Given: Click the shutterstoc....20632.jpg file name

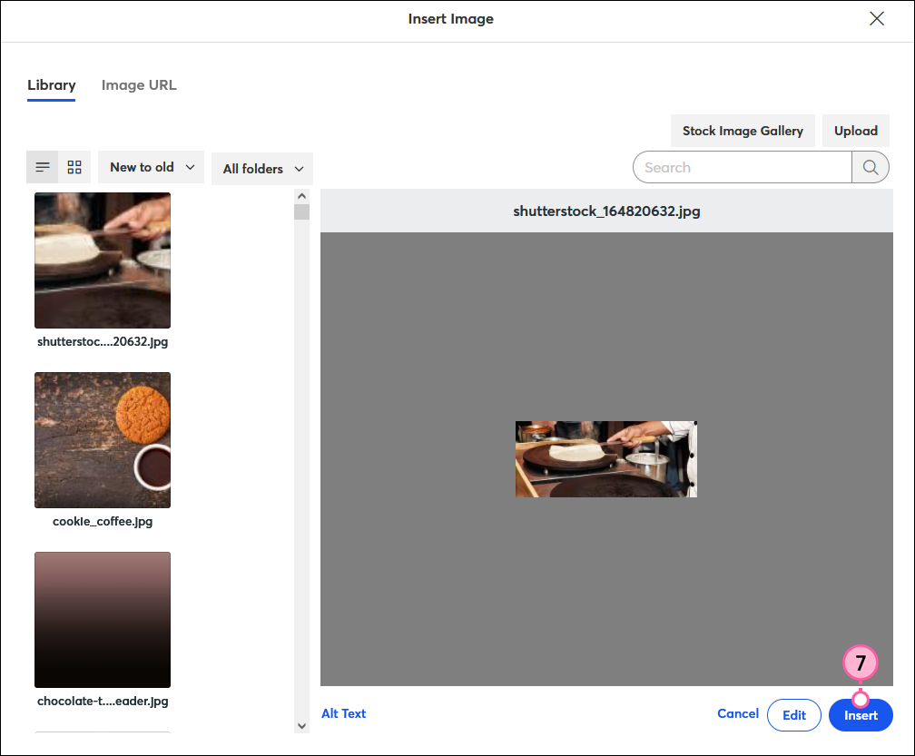Looking at the screenshot, I should 103,342.
